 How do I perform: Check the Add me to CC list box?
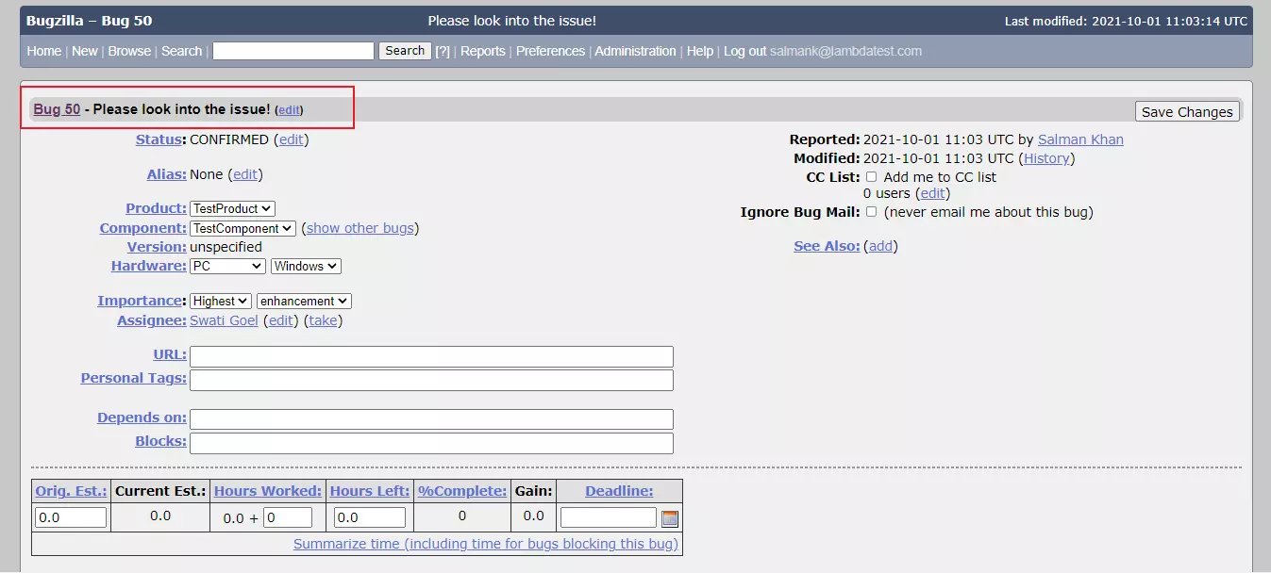coord(871,176)
